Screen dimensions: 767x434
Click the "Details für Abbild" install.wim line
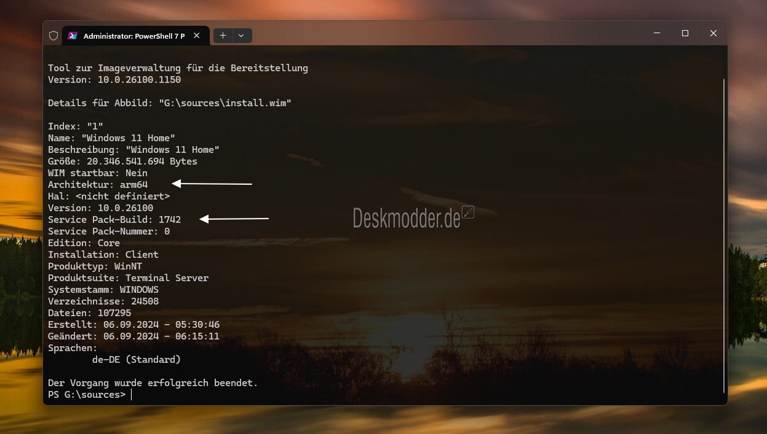tap(170, 103)
